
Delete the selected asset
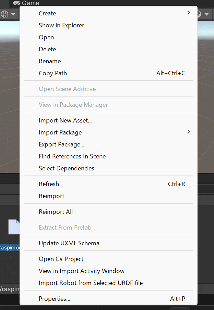click(47, 49)
